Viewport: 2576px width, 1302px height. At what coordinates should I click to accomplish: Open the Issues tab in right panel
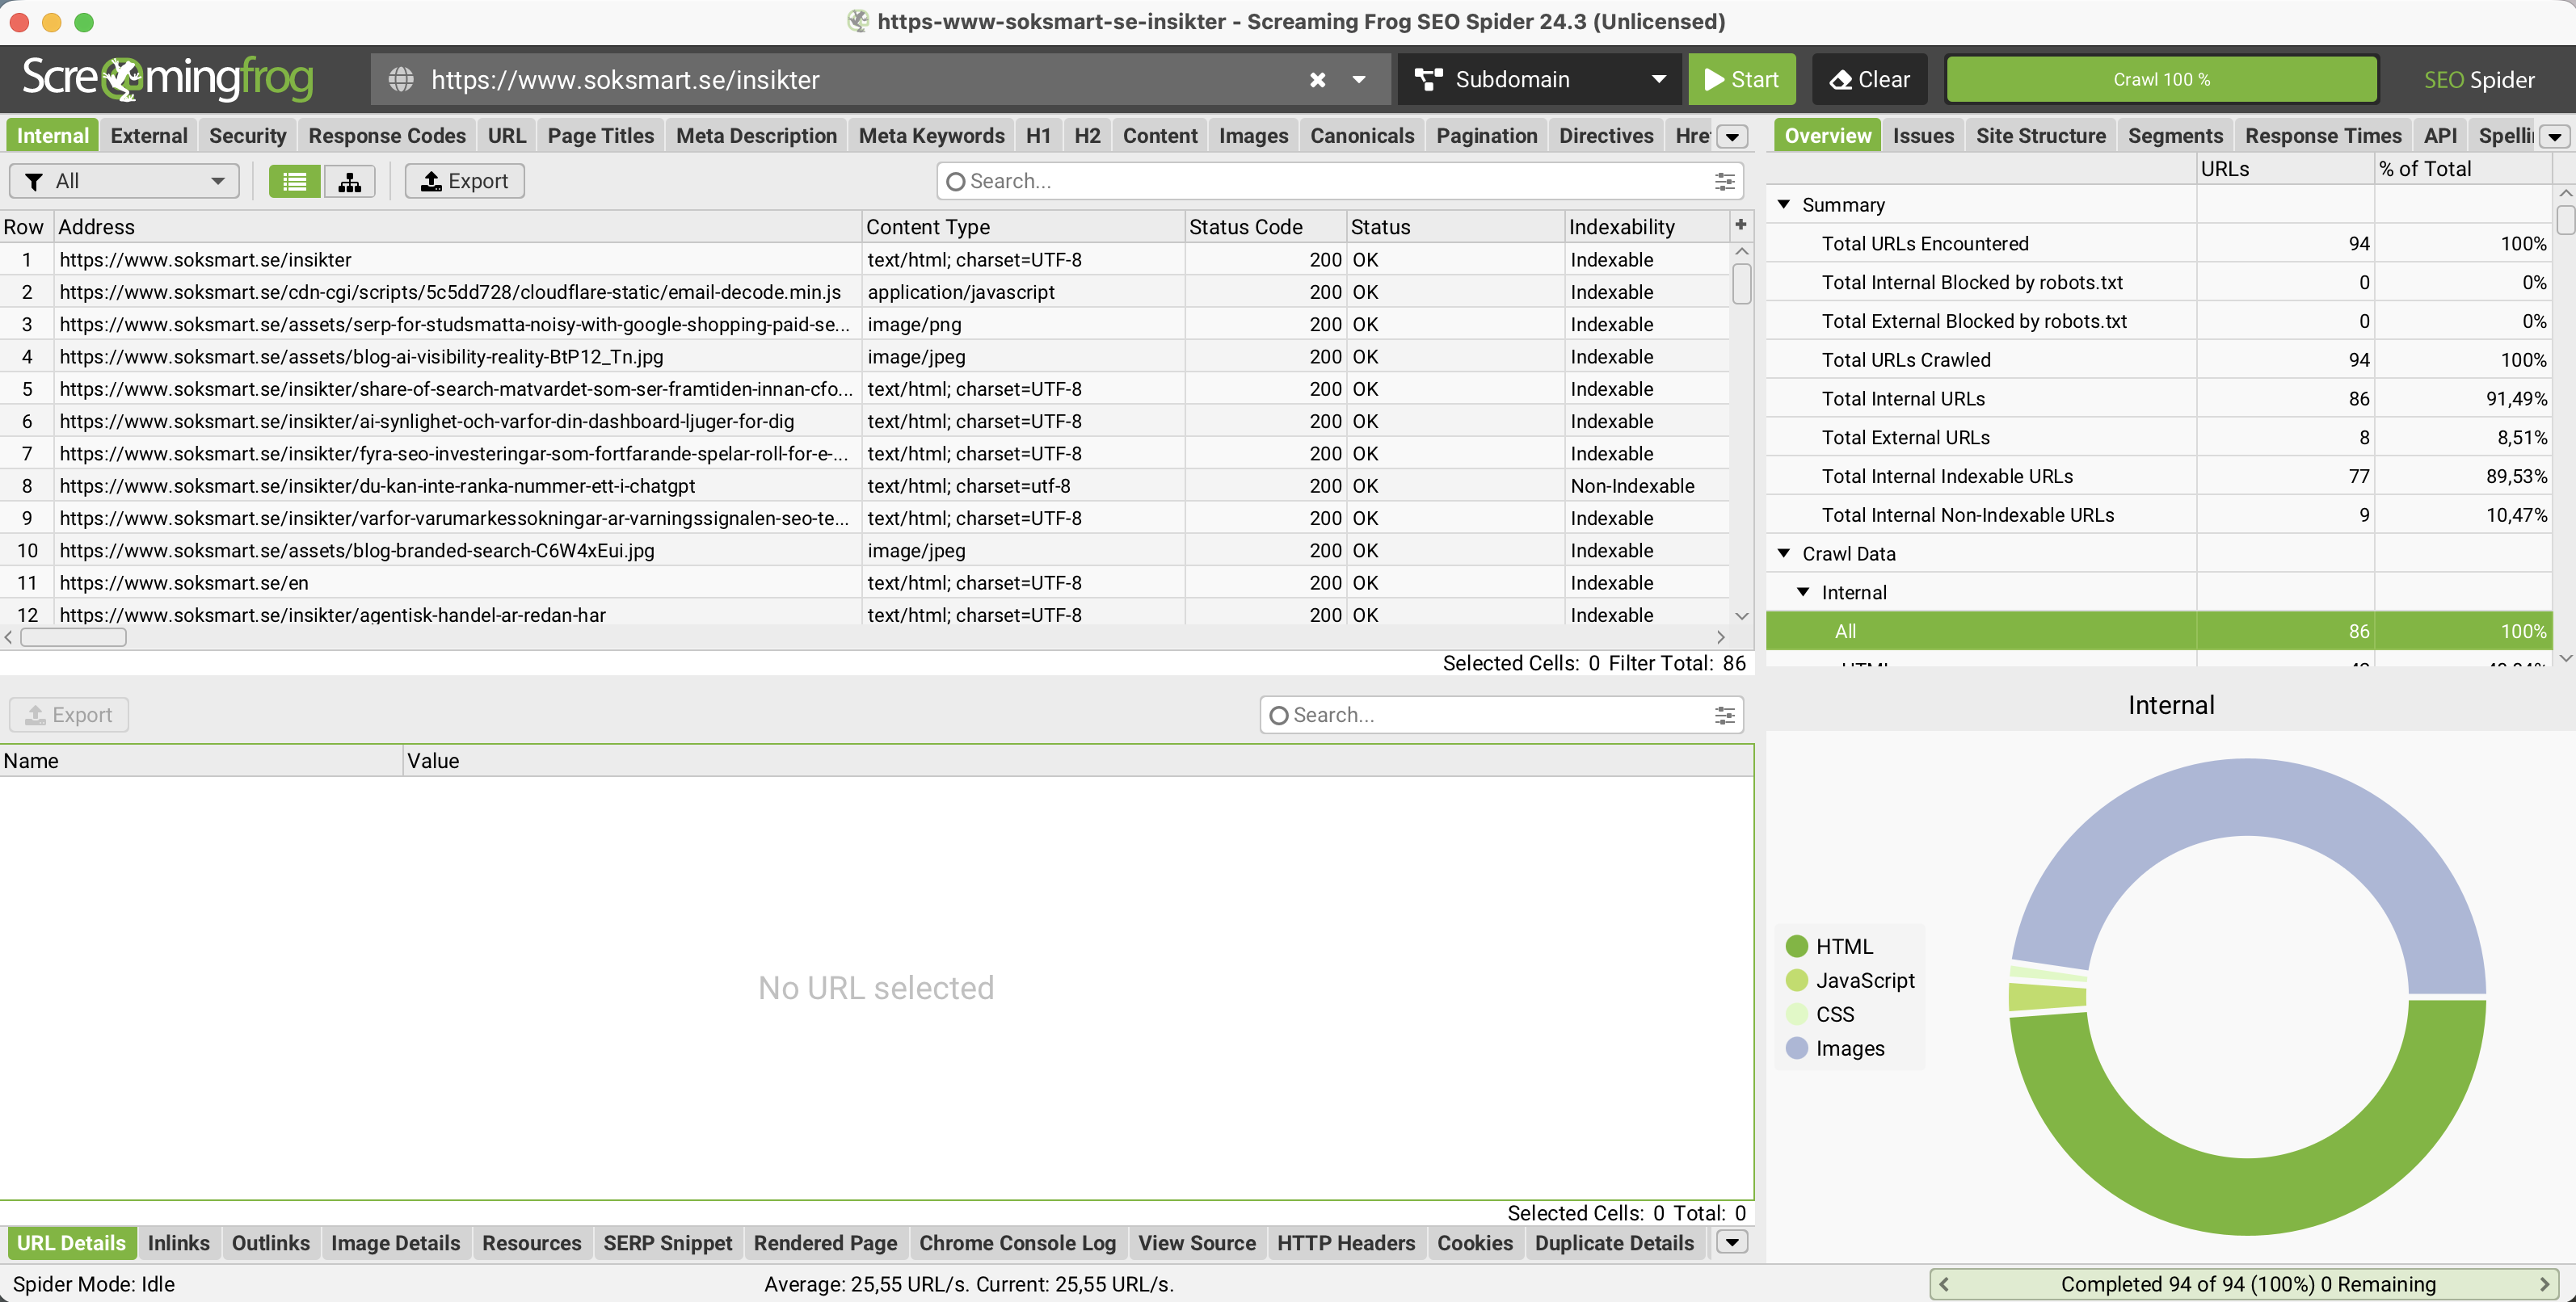(1923, 136)
